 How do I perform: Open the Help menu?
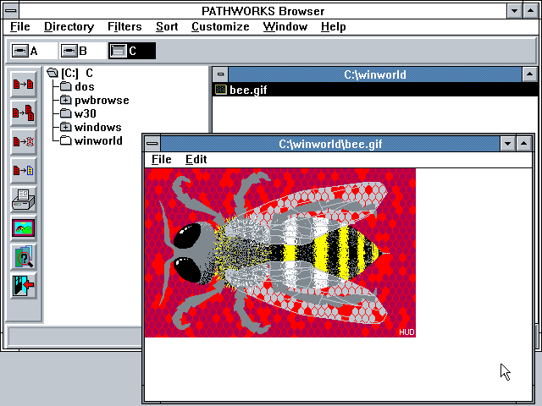(x=333, y=26)
